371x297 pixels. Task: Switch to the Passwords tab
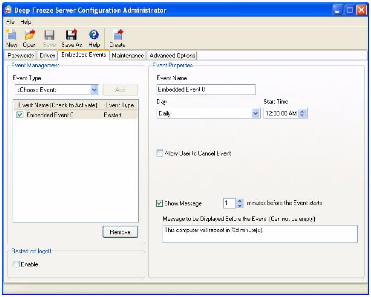pos(21,56)
